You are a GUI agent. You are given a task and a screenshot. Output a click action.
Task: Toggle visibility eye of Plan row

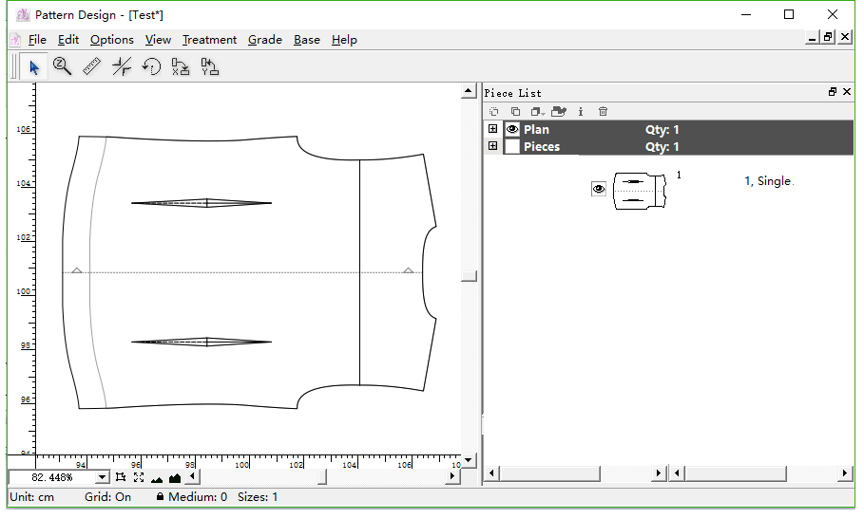click(x=512, y=130)
